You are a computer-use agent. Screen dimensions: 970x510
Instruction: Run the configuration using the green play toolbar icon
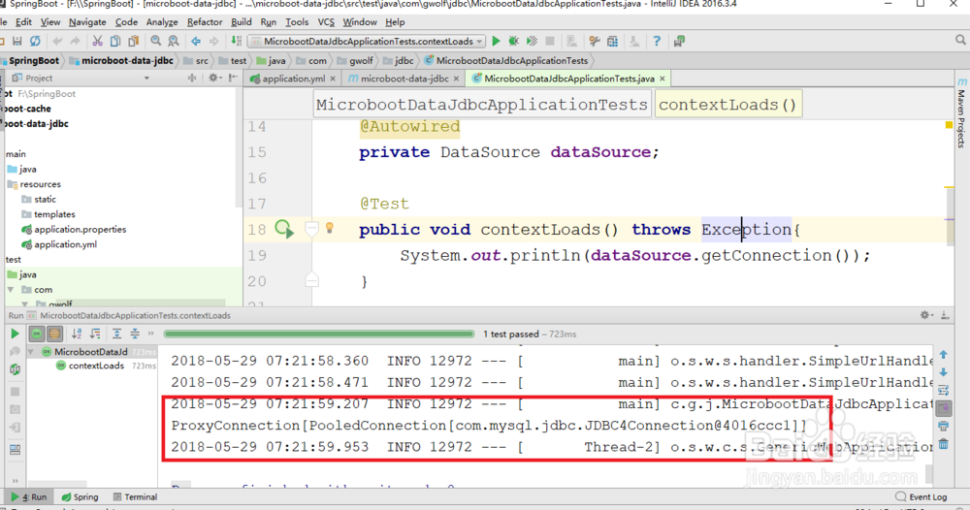pyautogui.click(x=496, y=42)
